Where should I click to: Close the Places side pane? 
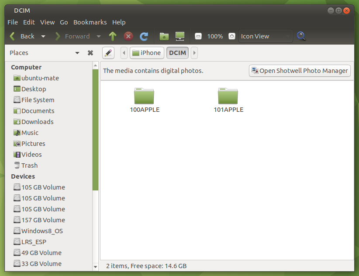point(90,53)
